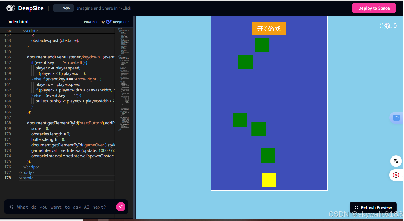This screenshot has width=404, height=221.
Task: Click code line 'score = 0;'
Action: click(x=40, y=128)
